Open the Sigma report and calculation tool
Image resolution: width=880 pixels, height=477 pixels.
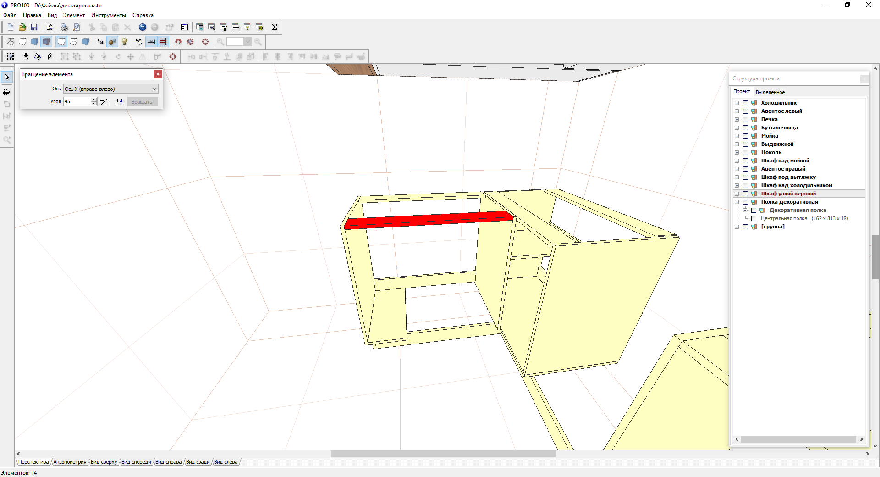pyautogui.click(x=275, y=27)
